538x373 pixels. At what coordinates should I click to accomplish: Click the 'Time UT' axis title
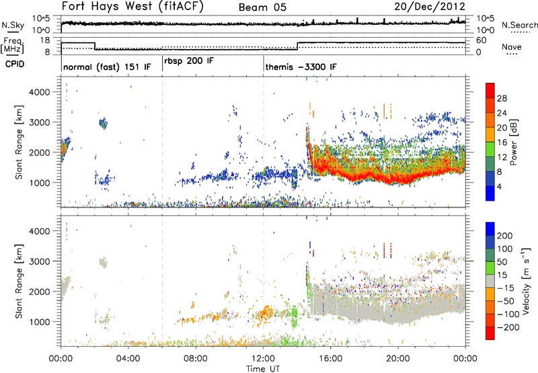[263, 369]
